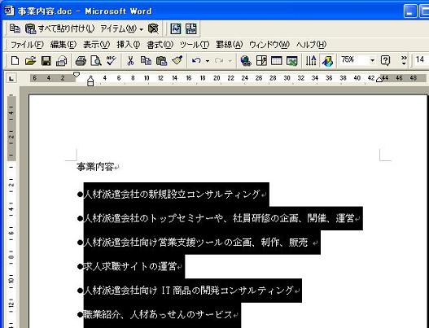
Task: Open the 挿入(I) menu
Action: 129,45
